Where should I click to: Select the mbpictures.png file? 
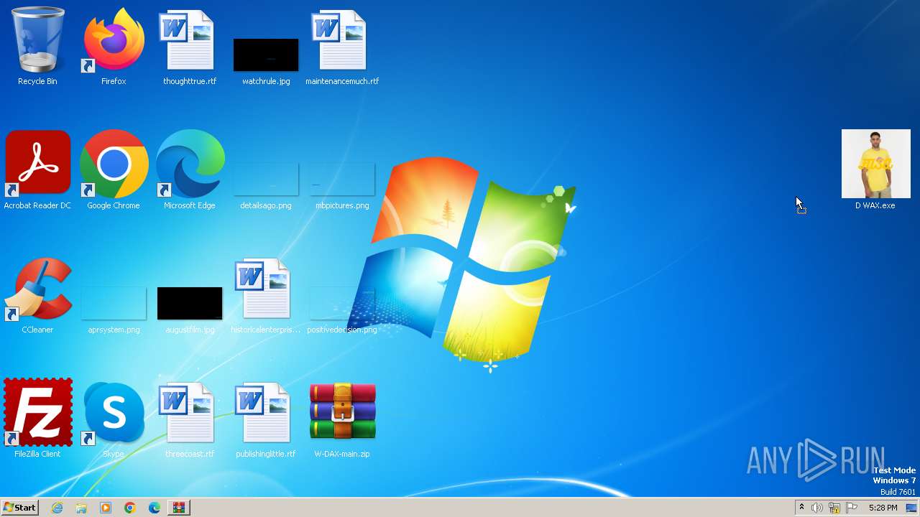[342, 187]
